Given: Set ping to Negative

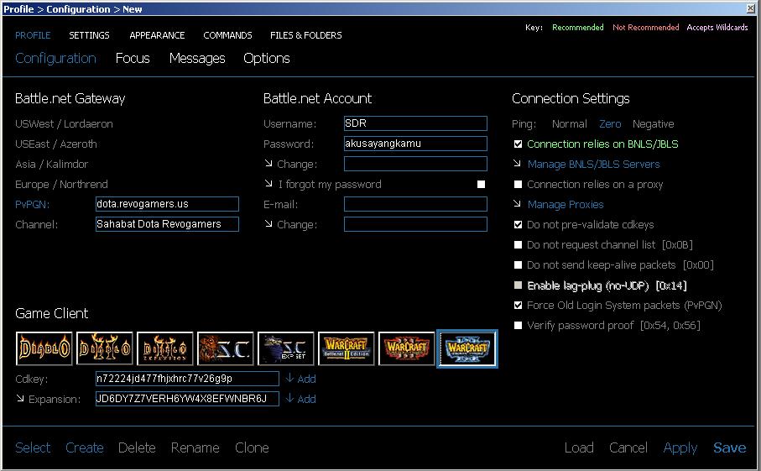Looking at the screenshot, I should pos(654,123).
